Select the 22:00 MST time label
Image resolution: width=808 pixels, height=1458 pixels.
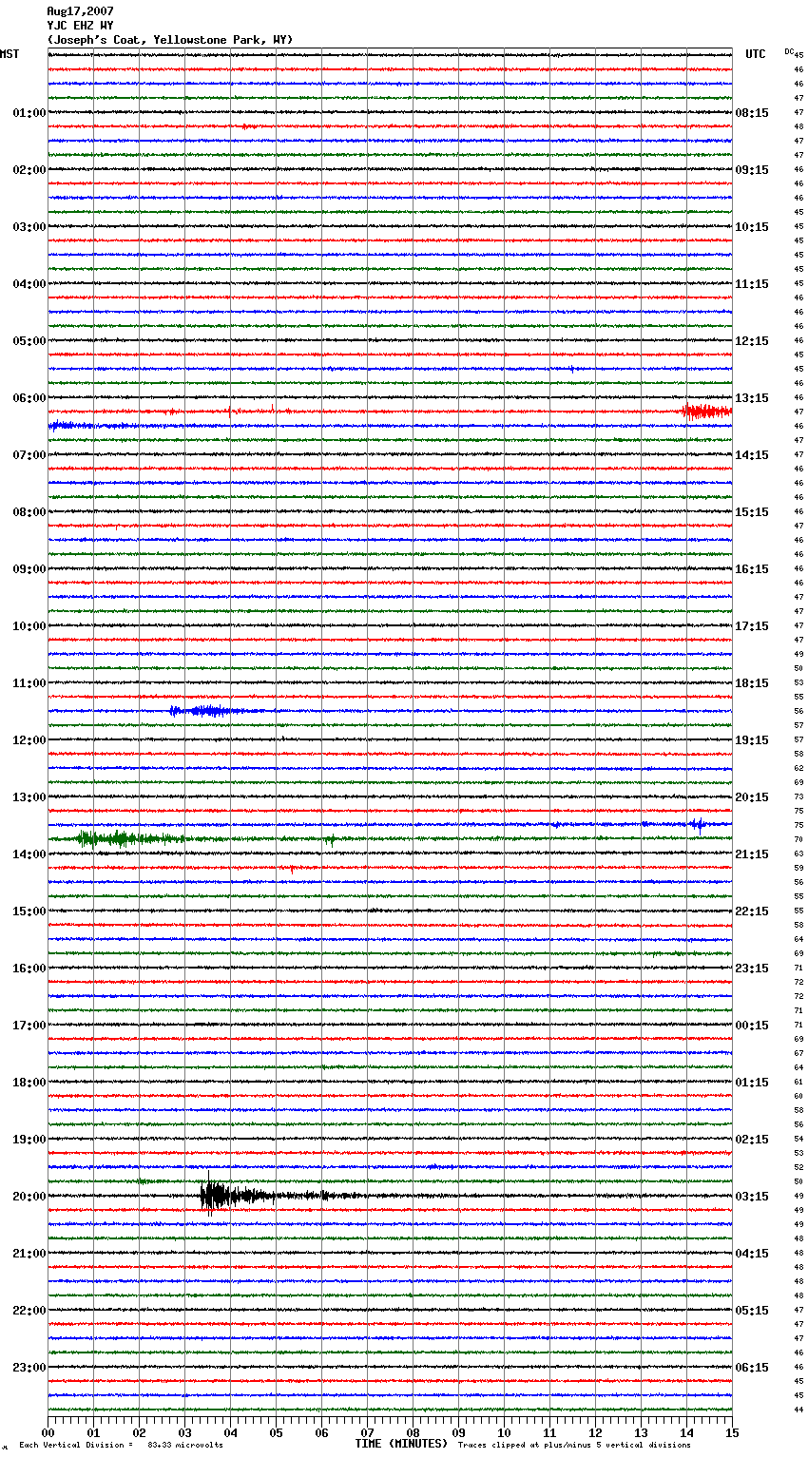29,1311
